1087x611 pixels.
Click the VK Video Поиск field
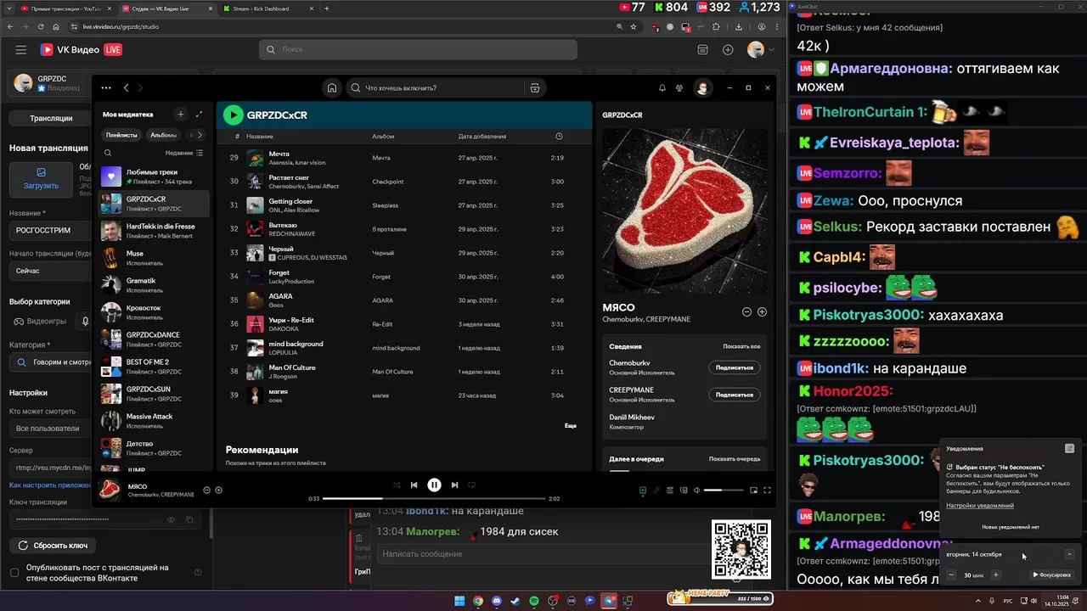pos(418,50)
